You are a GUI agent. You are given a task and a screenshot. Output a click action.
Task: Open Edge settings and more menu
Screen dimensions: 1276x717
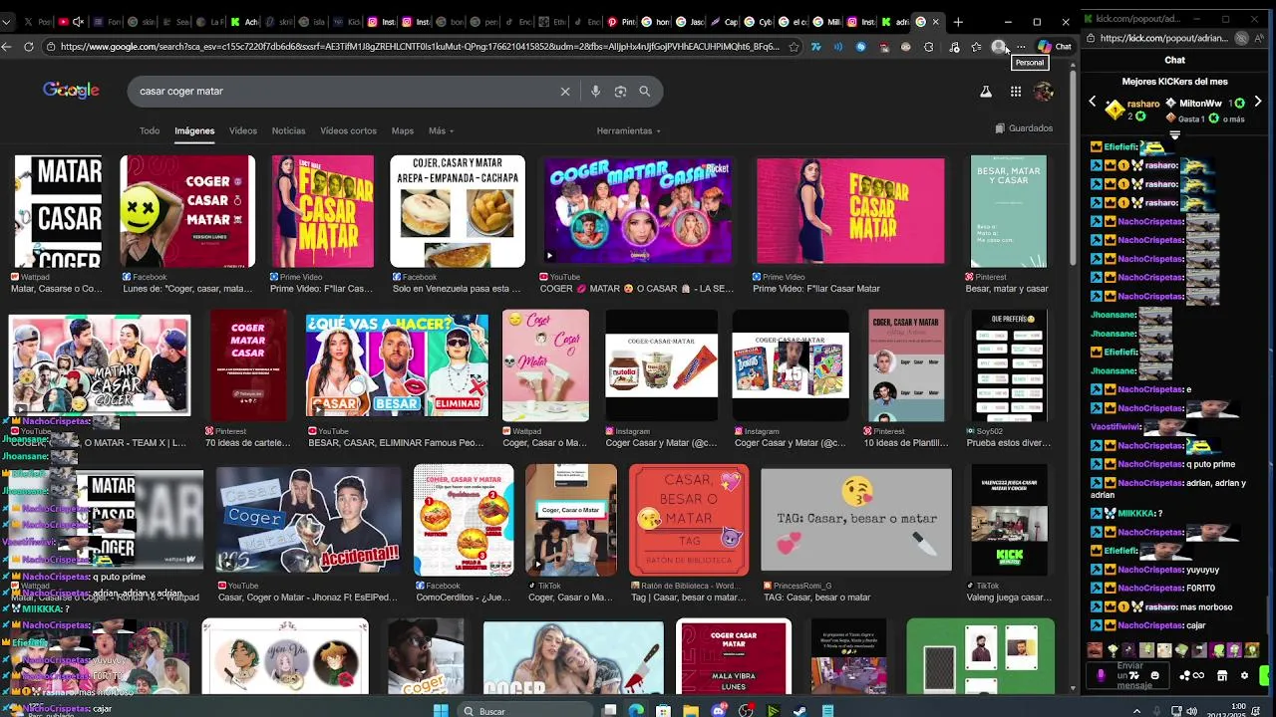(1021, 47)
